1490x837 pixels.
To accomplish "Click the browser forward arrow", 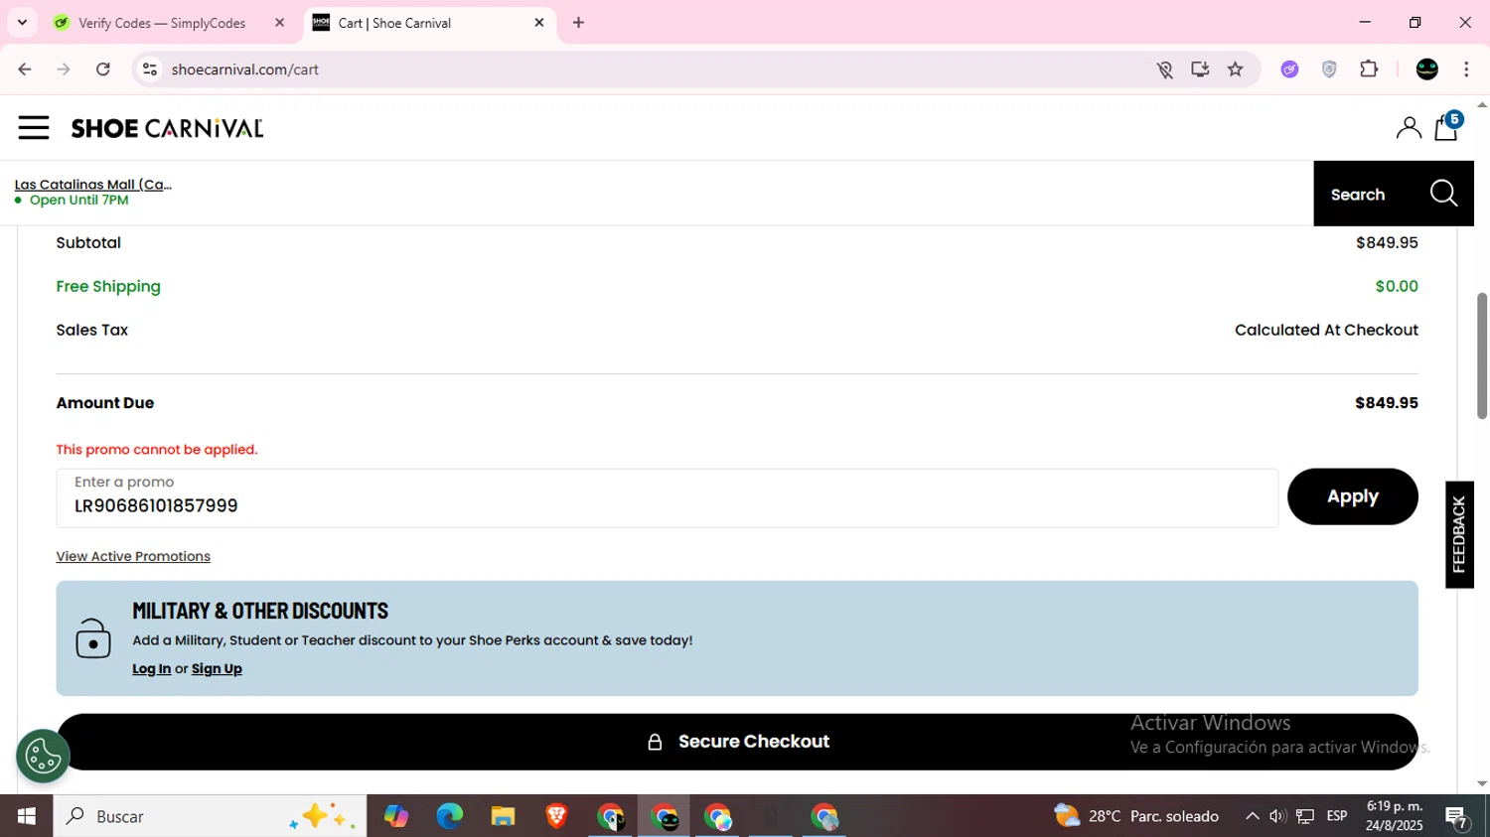I will (x=64, y=70).
